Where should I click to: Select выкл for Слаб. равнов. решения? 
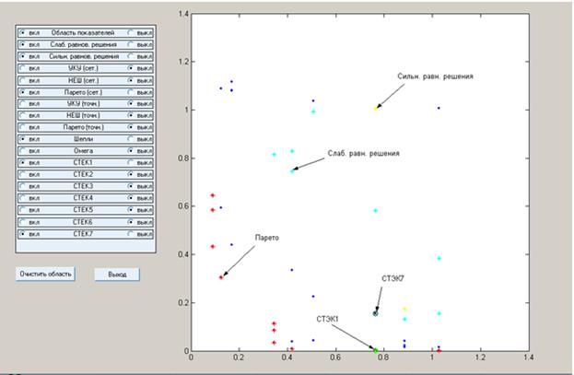(x=131, y=43)
